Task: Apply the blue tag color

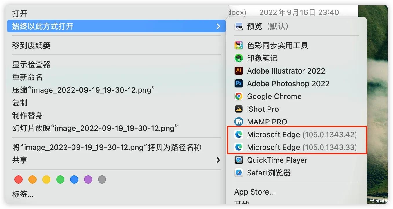Action: coord(74,179)
